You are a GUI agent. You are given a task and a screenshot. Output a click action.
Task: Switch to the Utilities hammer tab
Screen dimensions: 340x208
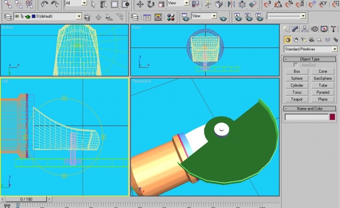(x=334, y=29)
